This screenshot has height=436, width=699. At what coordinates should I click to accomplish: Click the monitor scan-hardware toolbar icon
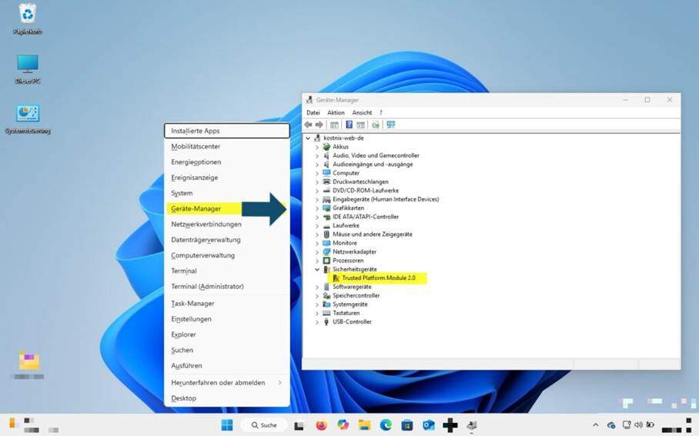pos(391,125)
